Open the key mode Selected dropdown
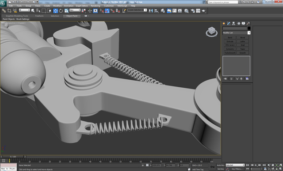Image resolution: width=283 pixels, height=171 pixels. tap(235, 165)
